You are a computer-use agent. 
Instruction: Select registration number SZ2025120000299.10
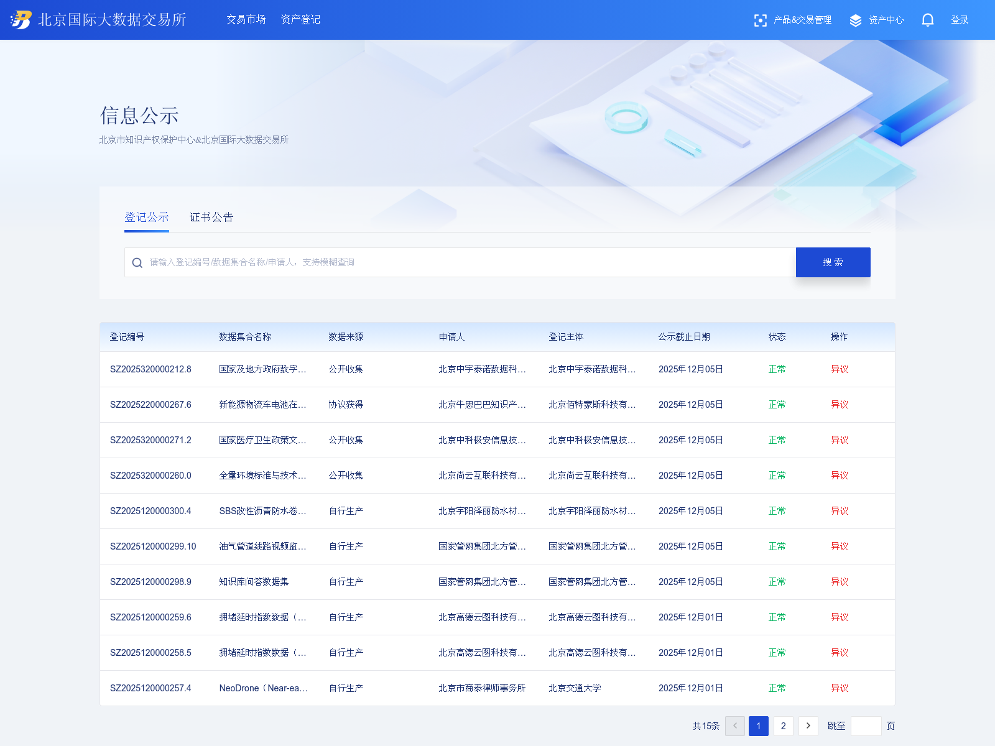point(153,546)
